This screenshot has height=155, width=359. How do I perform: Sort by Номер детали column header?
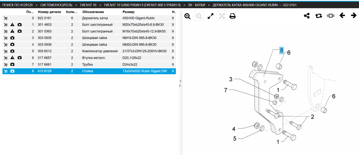click(50, 12)
